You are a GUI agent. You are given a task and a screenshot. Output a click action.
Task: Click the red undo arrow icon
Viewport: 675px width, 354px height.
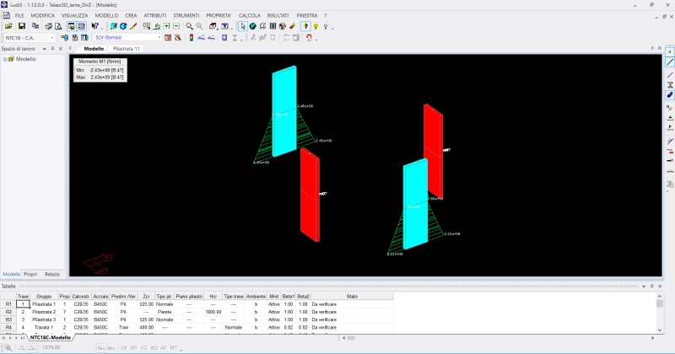click(x=310, y=38)
